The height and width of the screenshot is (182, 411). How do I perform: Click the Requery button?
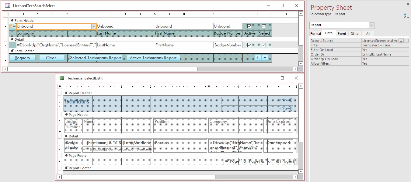click(23, 58)
